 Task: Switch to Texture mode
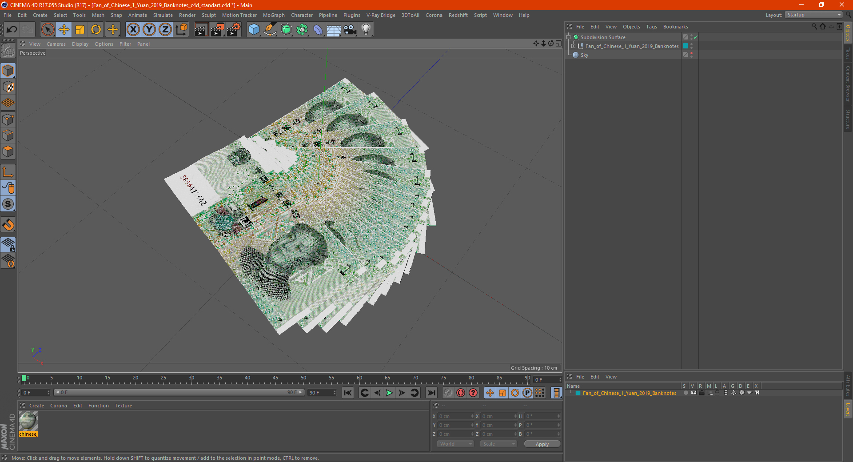[x=8, y=87]
